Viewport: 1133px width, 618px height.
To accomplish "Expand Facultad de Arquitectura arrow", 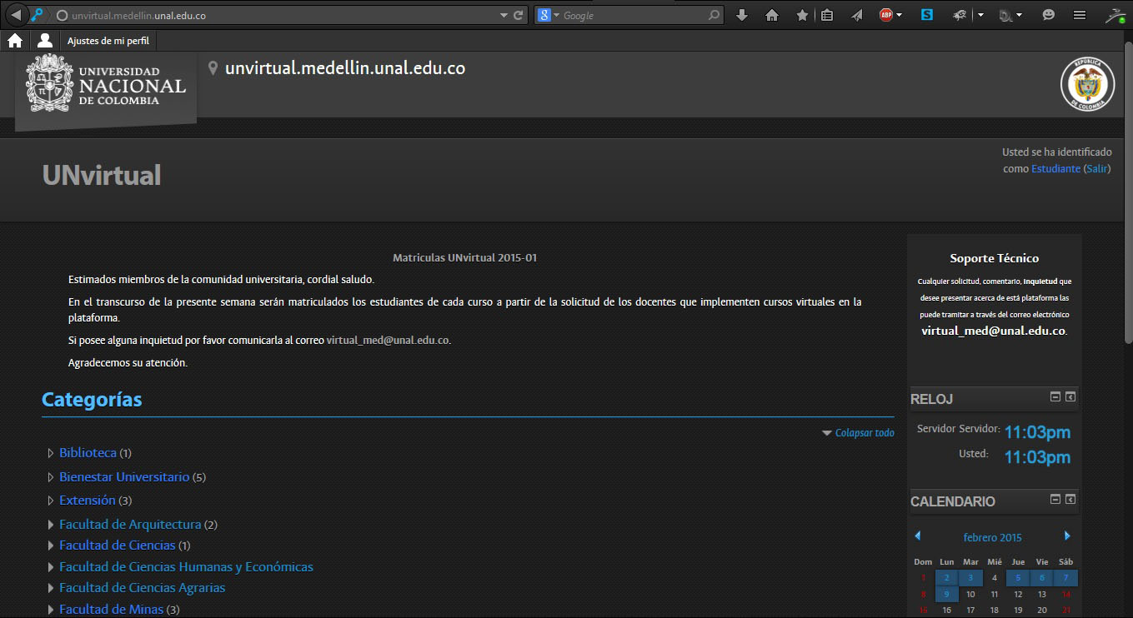I will [52, 525].
